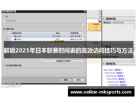Click the green FC20 block icon
The width and height of the screenshot is (137, 99).
tap(15, 36)
